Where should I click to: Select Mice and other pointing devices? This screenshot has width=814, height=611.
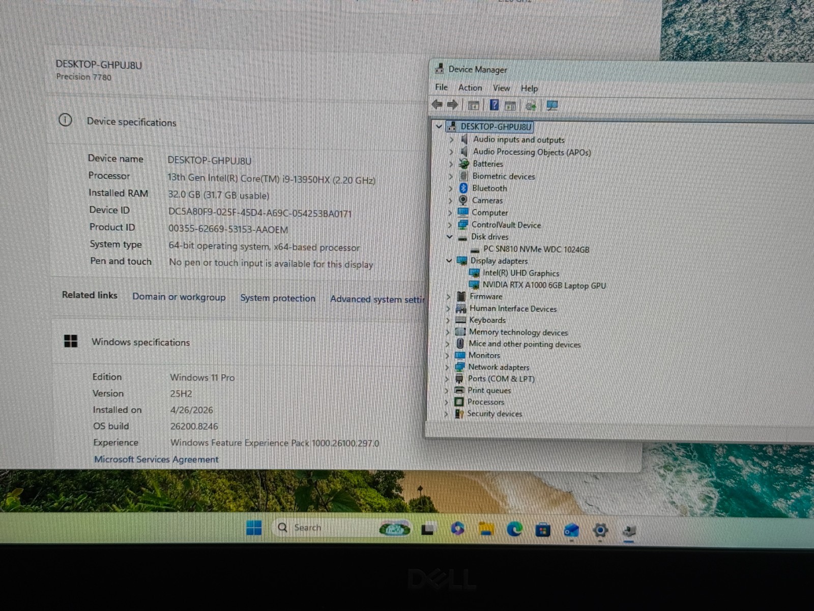click(x=524, y=344)
